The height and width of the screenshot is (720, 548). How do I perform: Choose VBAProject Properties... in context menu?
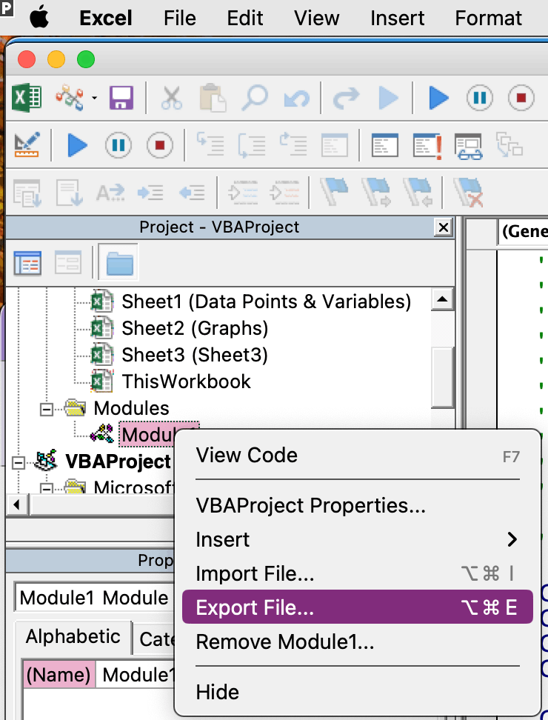click(x=358, y=506)
